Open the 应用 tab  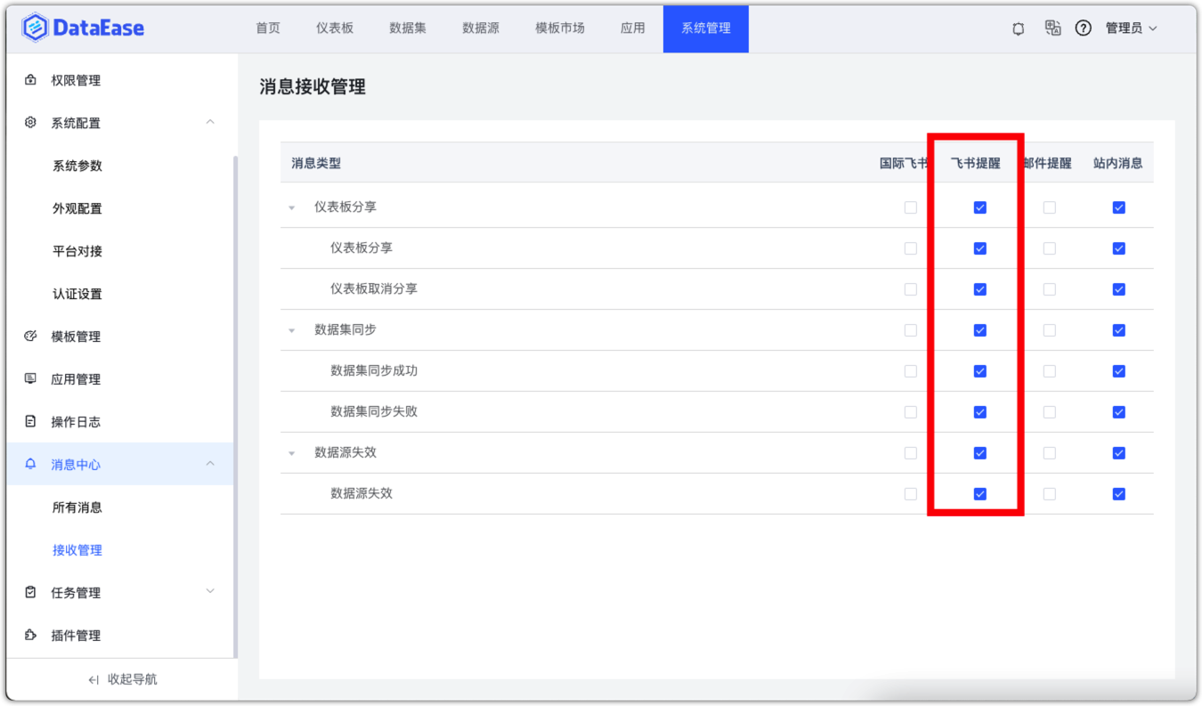click(633, 28)
